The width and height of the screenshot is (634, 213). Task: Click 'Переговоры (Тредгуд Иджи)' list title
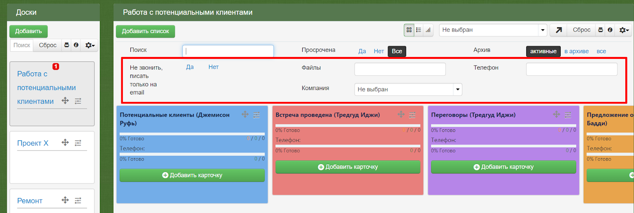tap(474, 115)
